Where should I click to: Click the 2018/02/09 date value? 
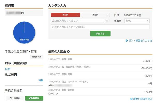(x=131, y=15)
